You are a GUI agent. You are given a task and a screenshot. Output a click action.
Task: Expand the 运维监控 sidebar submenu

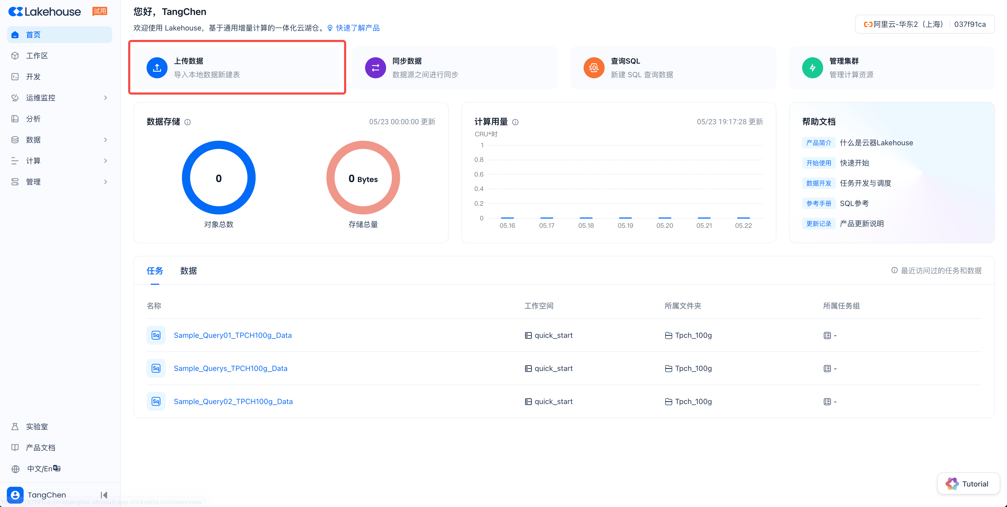click(x=105, y=98)
